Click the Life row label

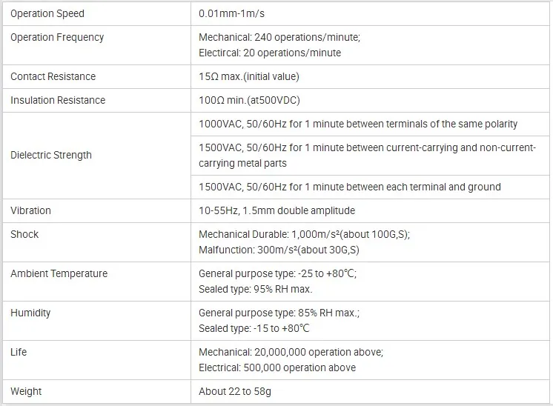tap(19, 352)
